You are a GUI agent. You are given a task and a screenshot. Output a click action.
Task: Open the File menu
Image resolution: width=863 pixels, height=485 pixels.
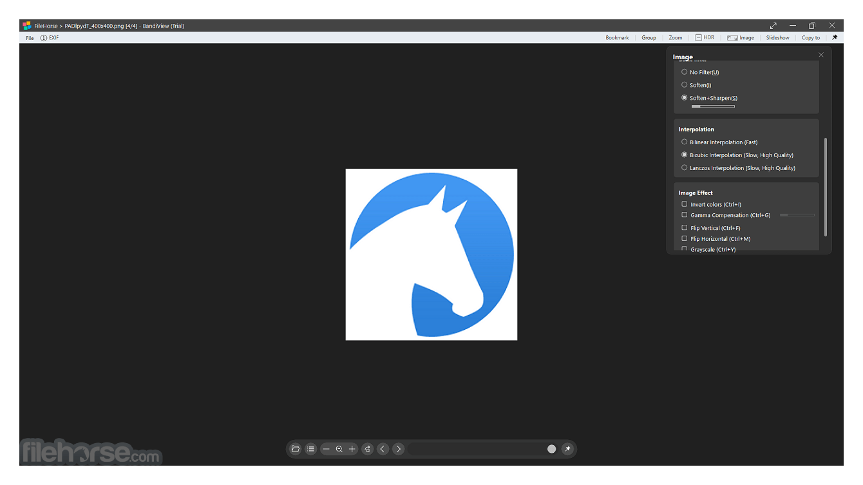(x=30, y=38)
